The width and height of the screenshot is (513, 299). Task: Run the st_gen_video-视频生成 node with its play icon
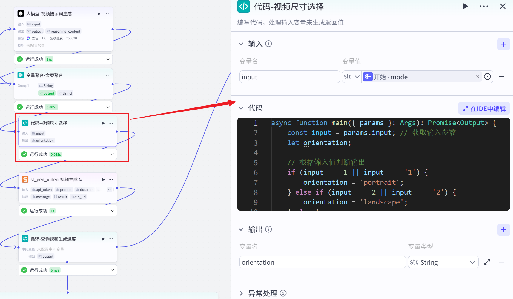[x=103, y=179]
